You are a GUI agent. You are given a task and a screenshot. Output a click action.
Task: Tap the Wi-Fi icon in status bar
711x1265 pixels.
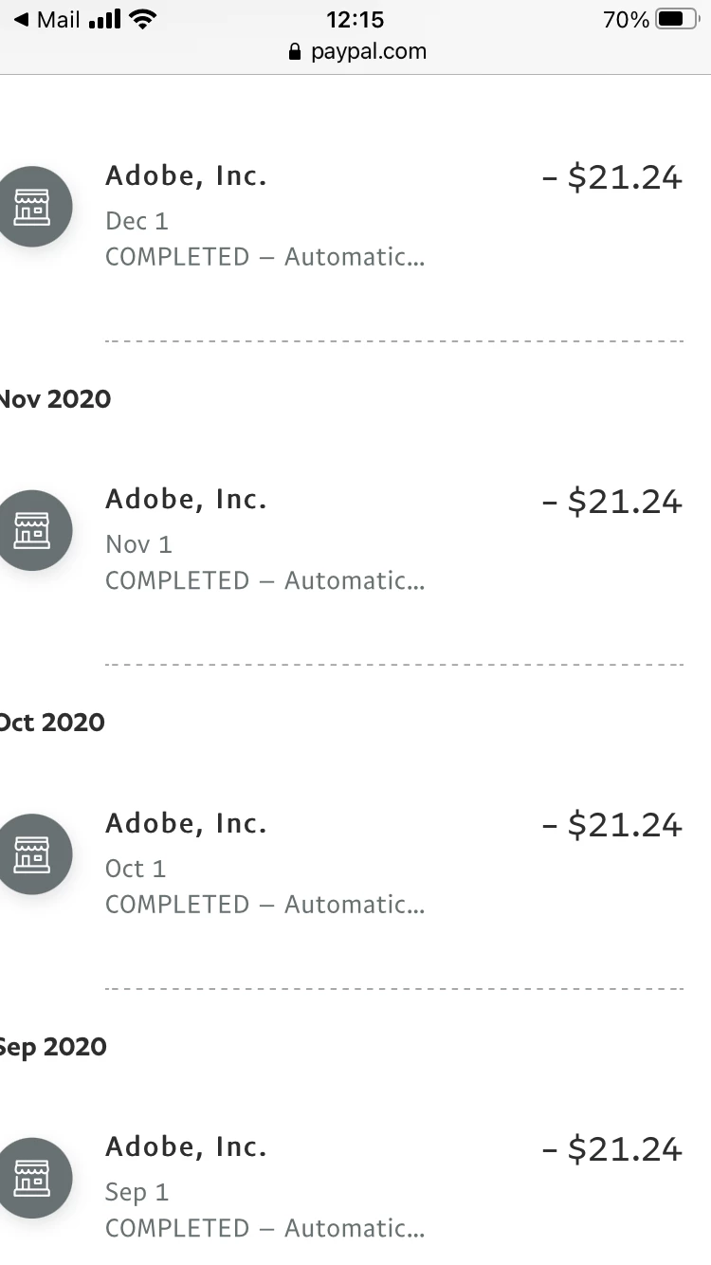click(x=143, y=20)
